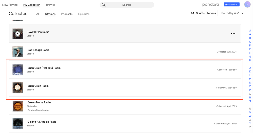Jump to letter O in index
253x133 pixels.
250,86
